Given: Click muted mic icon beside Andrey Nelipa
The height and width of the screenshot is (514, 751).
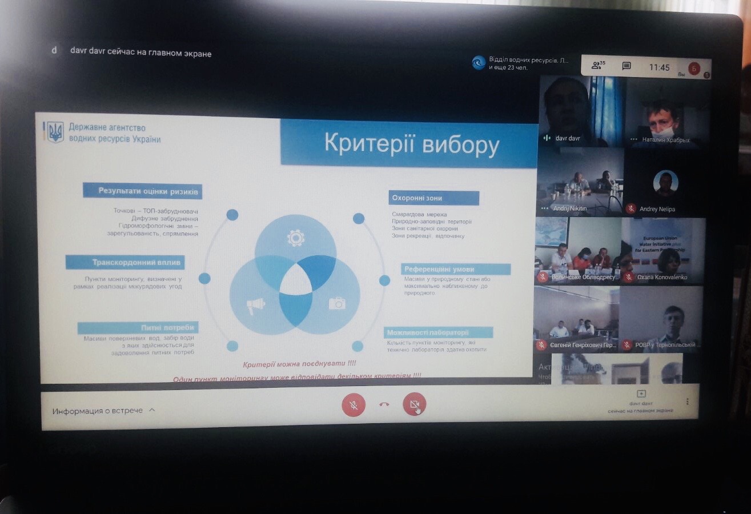Looking at the screenshot, I should [630, 209].
